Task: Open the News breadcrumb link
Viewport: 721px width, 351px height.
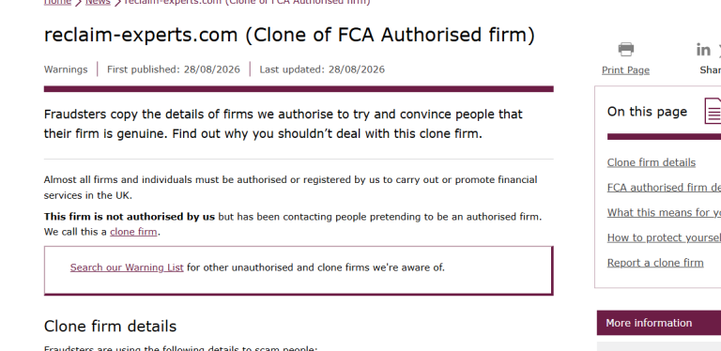Action: 98,2
